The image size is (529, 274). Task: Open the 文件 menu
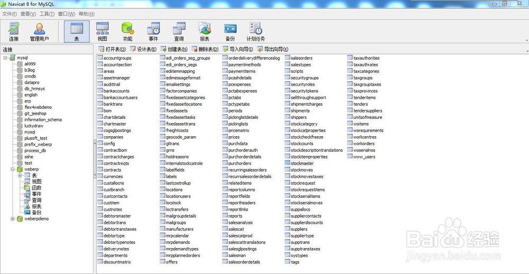[10, 14]
